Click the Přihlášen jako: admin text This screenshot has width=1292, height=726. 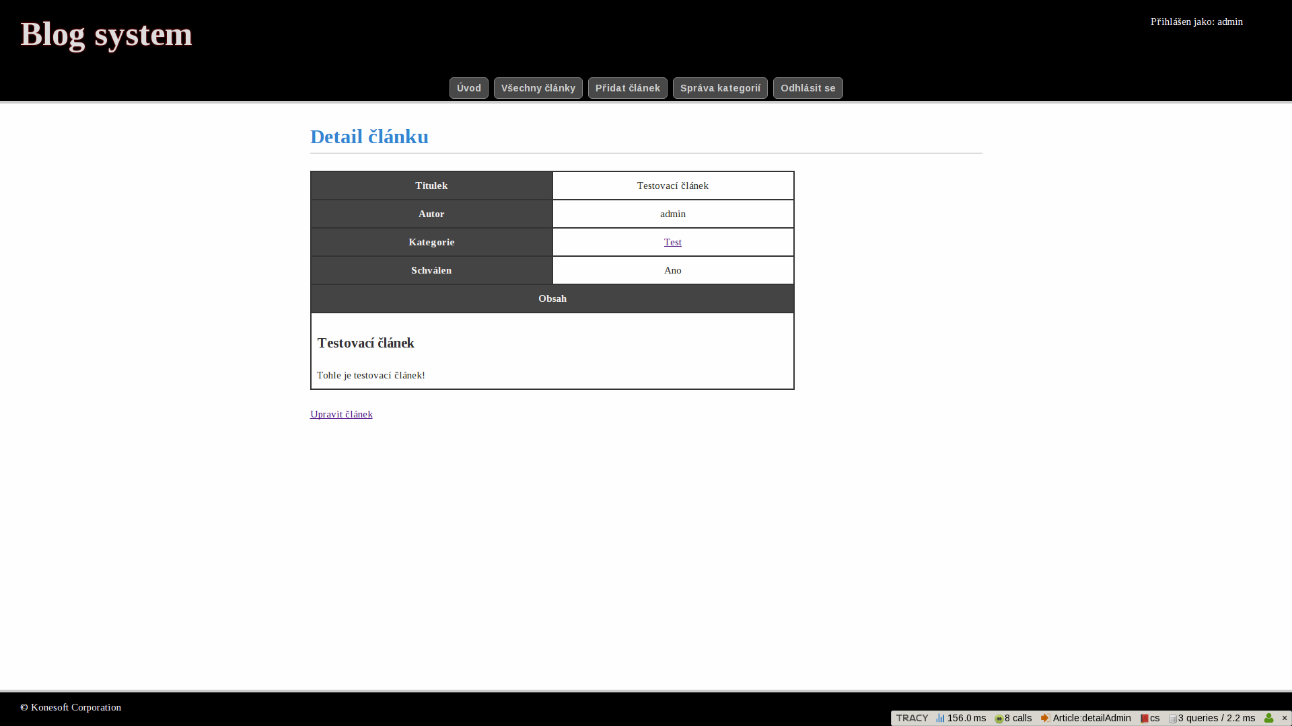[1196, 22]
